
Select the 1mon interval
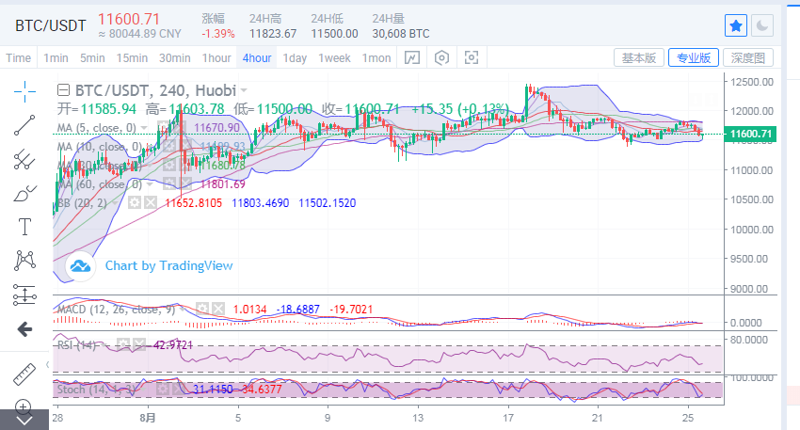click(x=376, y=57)
